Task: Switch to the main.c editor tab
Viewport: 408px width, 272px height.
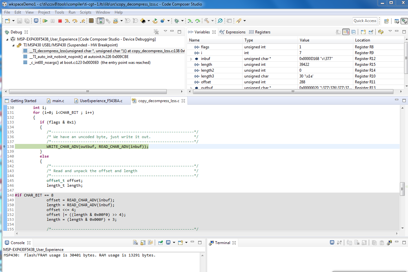Action: point(58,101)
